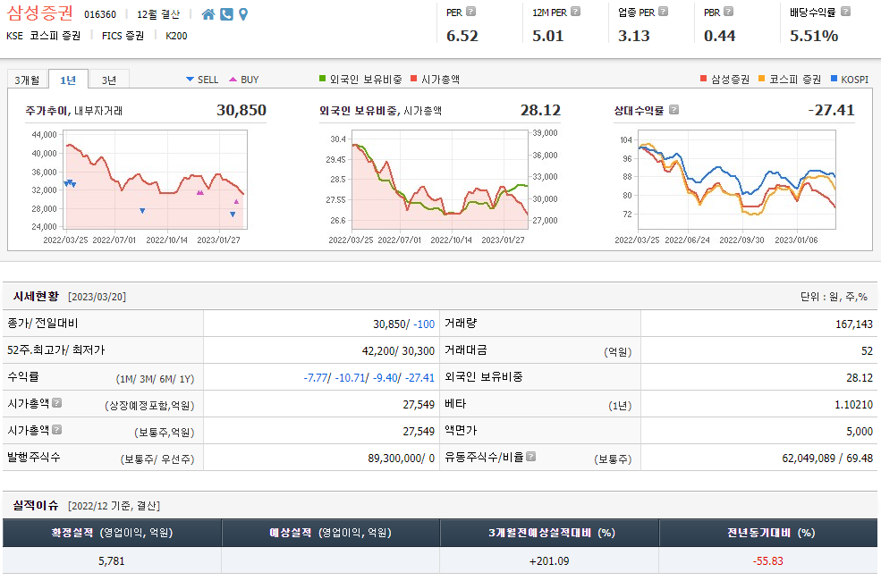Click the 상대수익률 relative return chart
881x581 pixels.
coord(737,180)
